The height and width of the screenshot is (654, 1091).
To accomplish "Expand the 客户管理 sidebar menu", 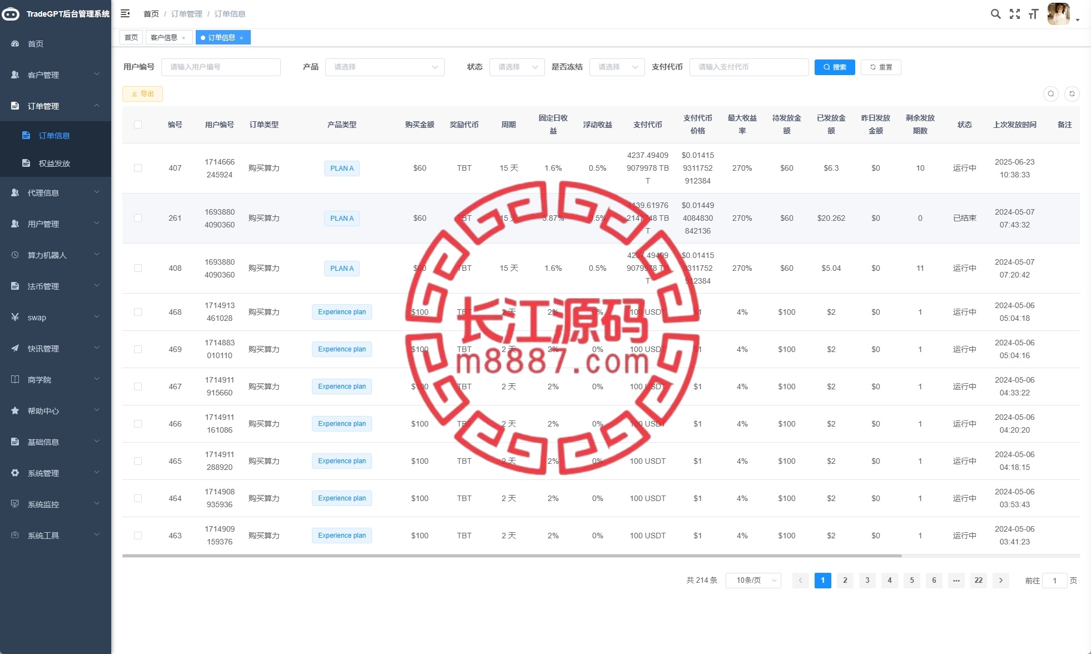I will (x=56, y=75).
